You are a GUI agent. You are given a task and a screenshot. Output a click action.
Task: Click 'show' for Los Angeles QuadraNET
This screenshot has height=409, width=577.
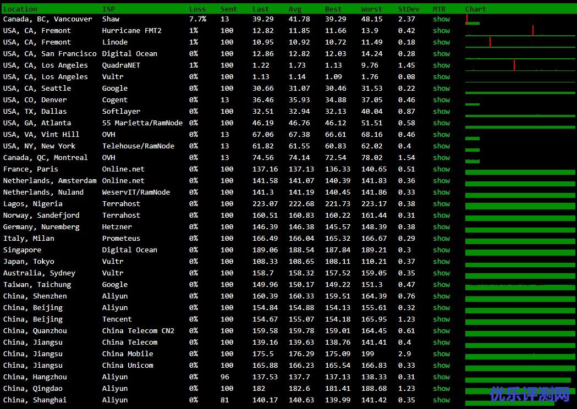tap(441, 65)
